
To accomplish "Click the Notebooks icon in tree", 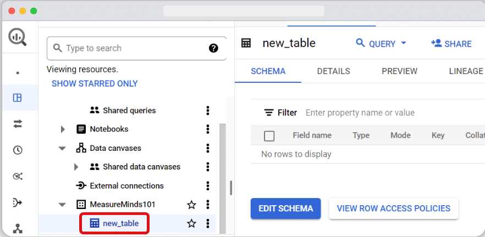I will coord(81,129).
